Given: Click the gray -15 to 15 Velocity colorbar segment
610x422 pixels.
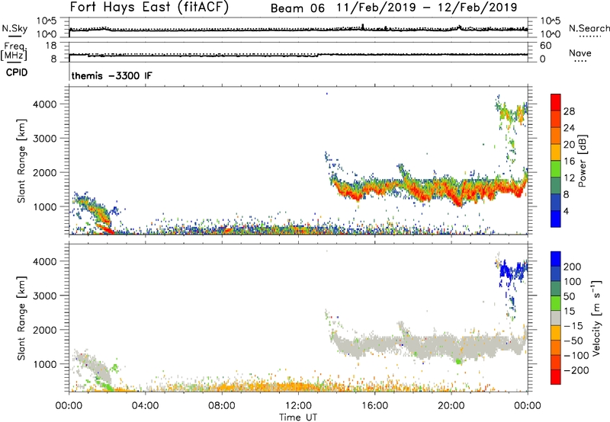Looking at the screenshot, I should click(556, 318).
